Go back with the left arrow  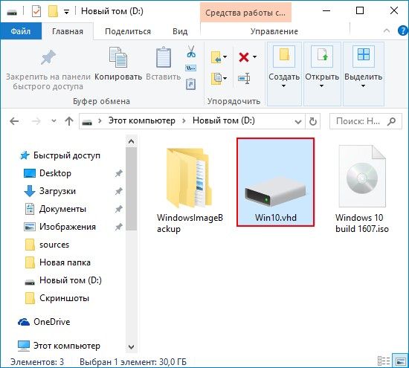(x=14, y=121)
